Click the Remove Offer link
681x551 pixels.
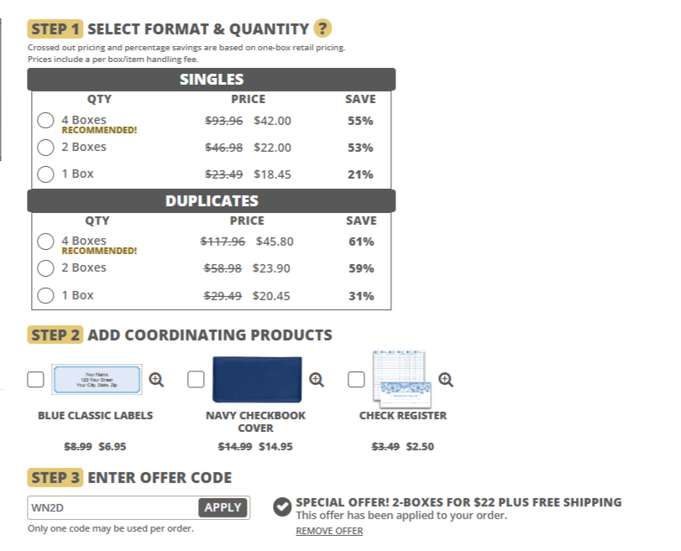[x=329, y=531]
